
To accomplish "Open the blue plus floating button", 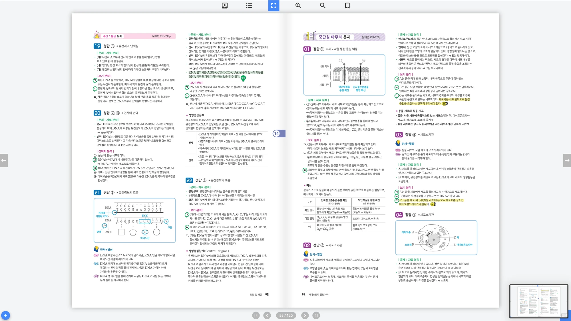I will coord(5,315).
